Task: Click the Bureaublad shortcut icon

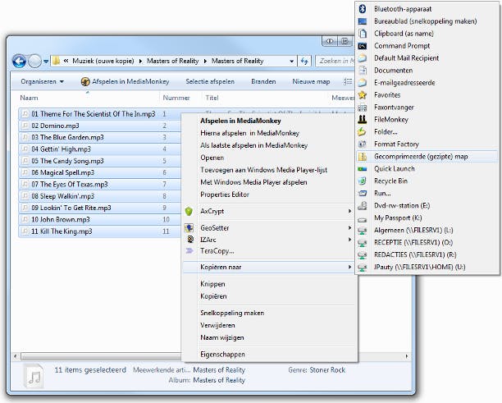Action: (x=362, y=21)
